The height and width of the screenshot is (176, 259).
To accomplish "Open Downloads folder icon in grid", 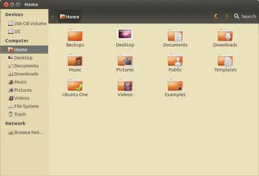I will pos(225,35).
